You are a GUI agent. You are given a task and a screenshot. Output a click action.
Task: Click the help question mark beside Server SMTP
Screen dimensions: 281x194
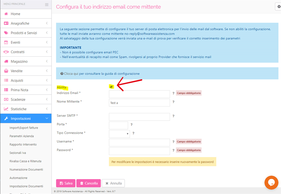[173, 116]
